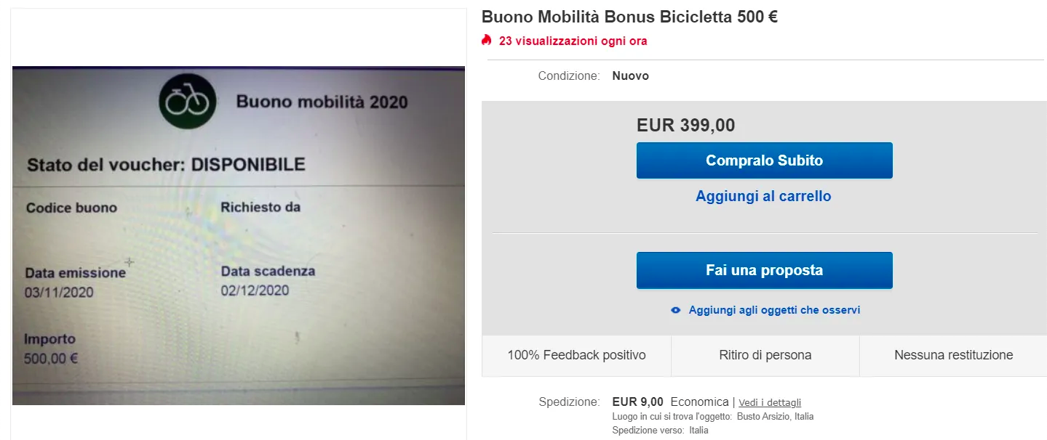This screenshot has width=1047, height=440.
Task: Select the Ritiro di persona tab
Action: (x=765, y=355)
